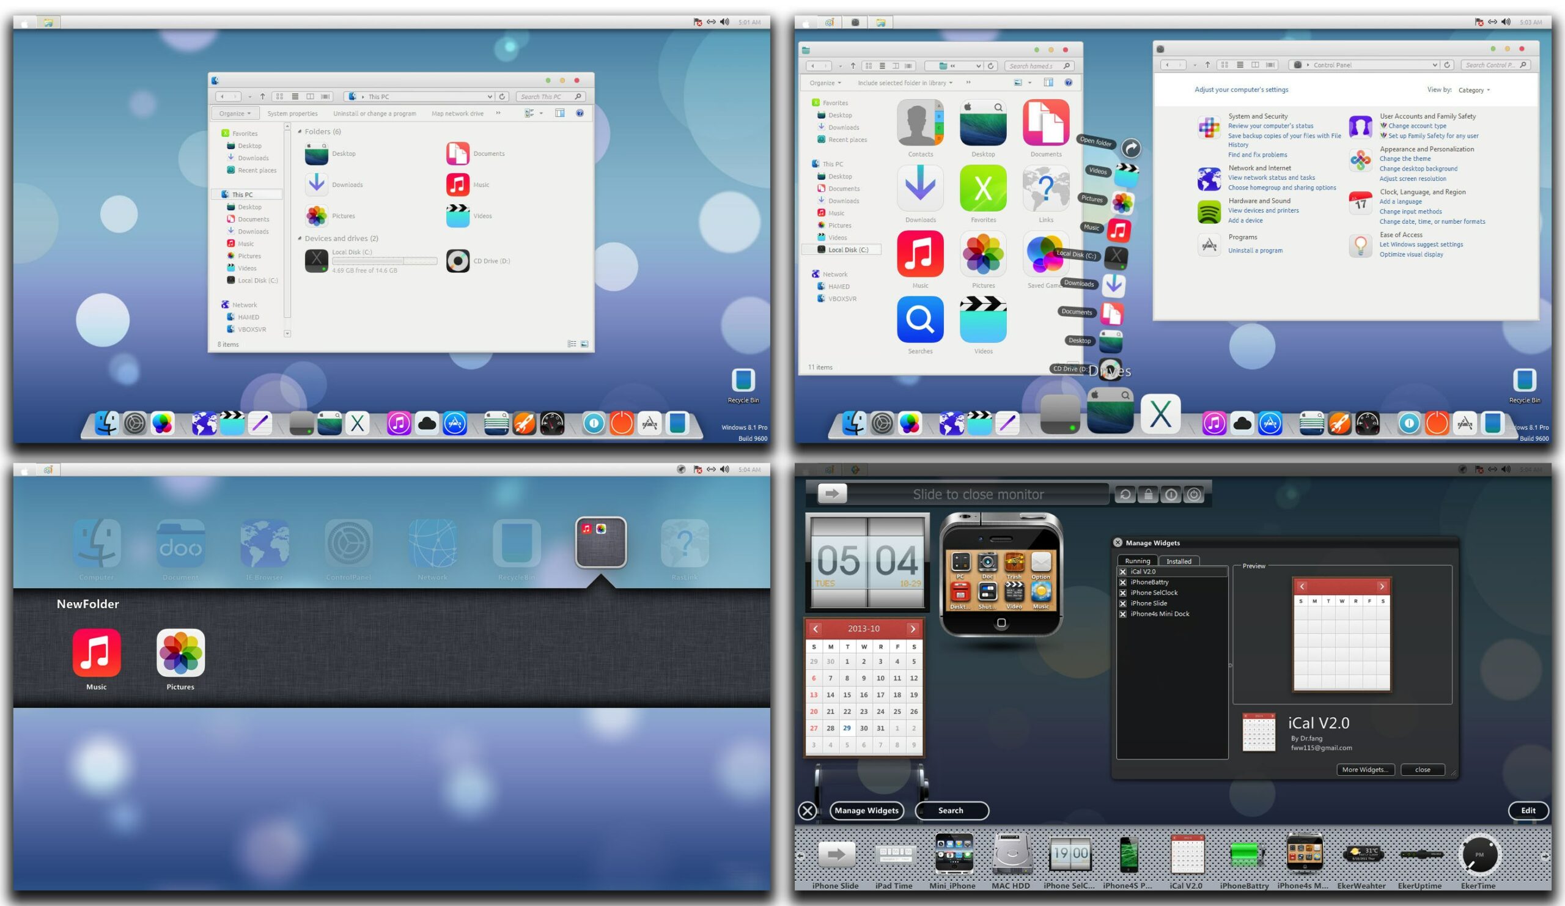Click Local Disk (C:) capacity bar
Screen dimensions: 1565x906
click(x=385, y=262)
